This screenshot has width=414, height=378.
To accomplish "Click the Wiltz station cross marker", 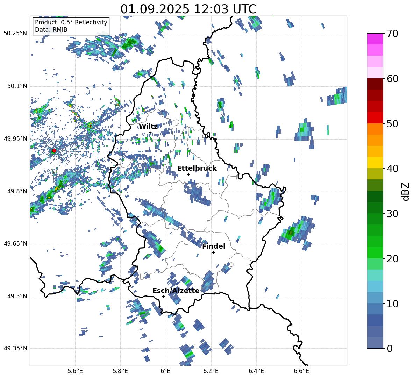I will 150,133.
